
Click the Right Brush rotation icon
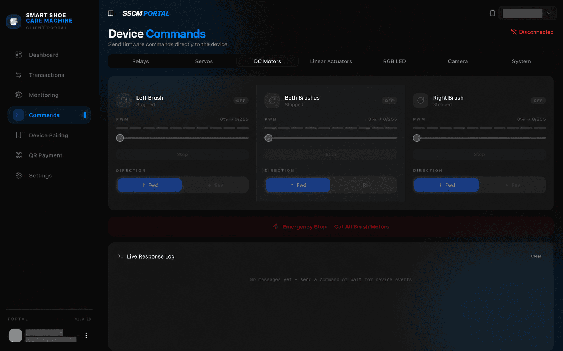[x=420, y=101]
